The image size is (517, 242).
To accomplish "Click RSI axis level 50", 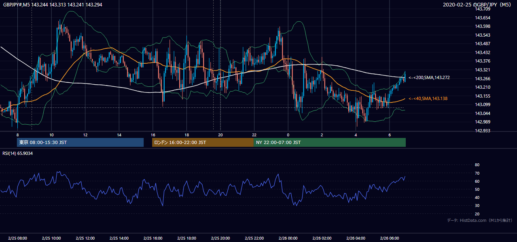I will tap(477, 189).
